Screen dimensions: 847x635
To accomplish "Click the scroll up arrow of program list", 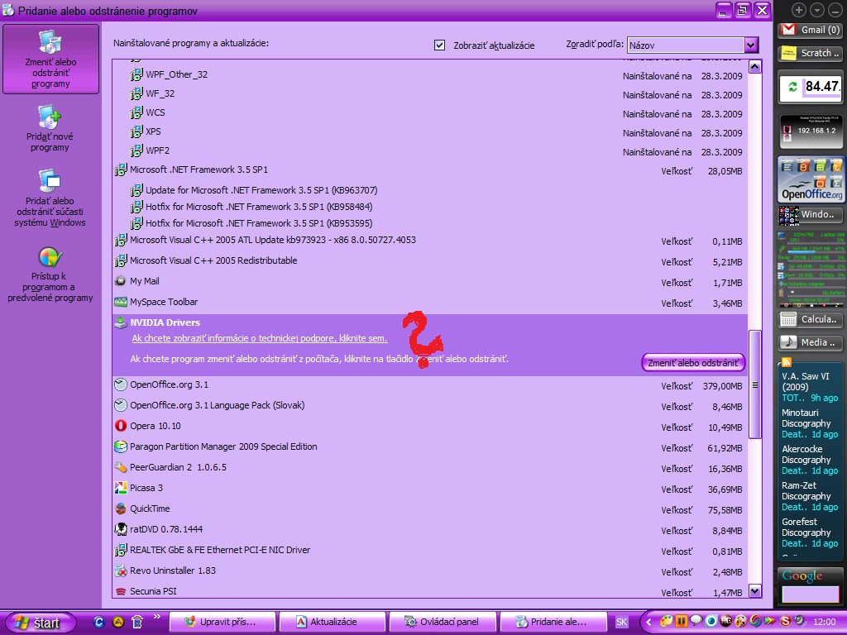I will (x=754, y=67).
